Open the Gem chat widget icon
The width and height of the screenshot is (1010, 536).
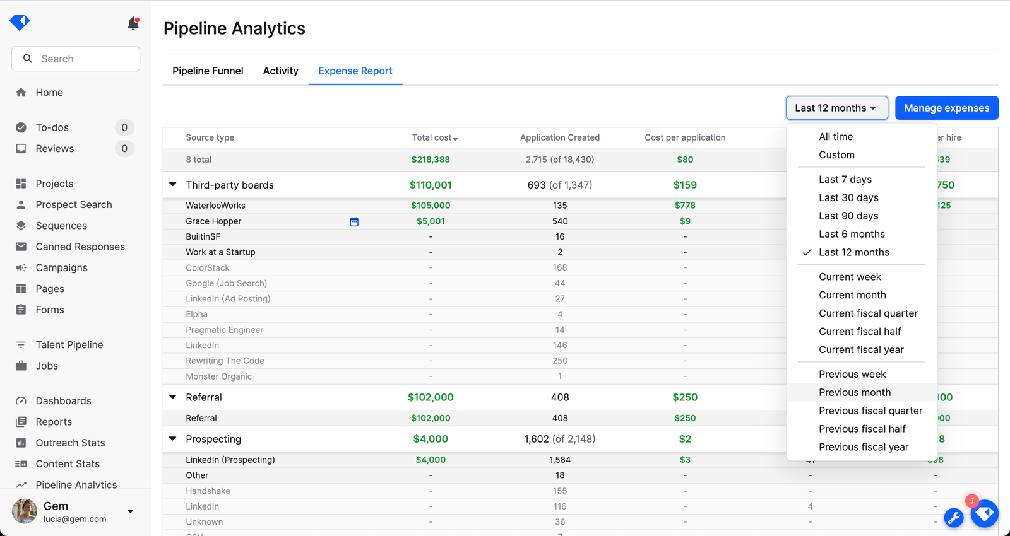(984, 513)
